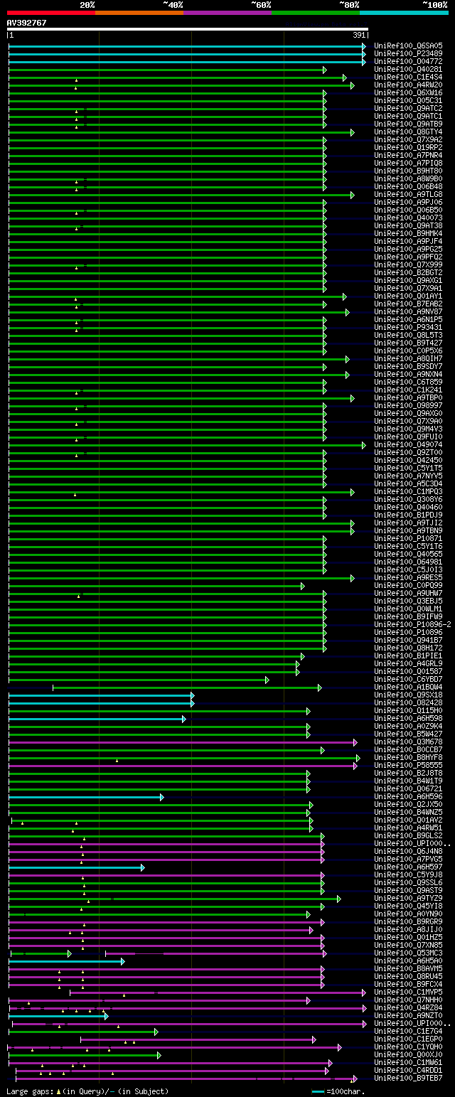Click the green ~80% identity legend segment
455x1097 pixels.
tap(316, 12)
